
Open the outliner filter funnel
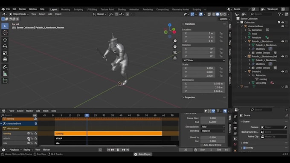[279, 14]
